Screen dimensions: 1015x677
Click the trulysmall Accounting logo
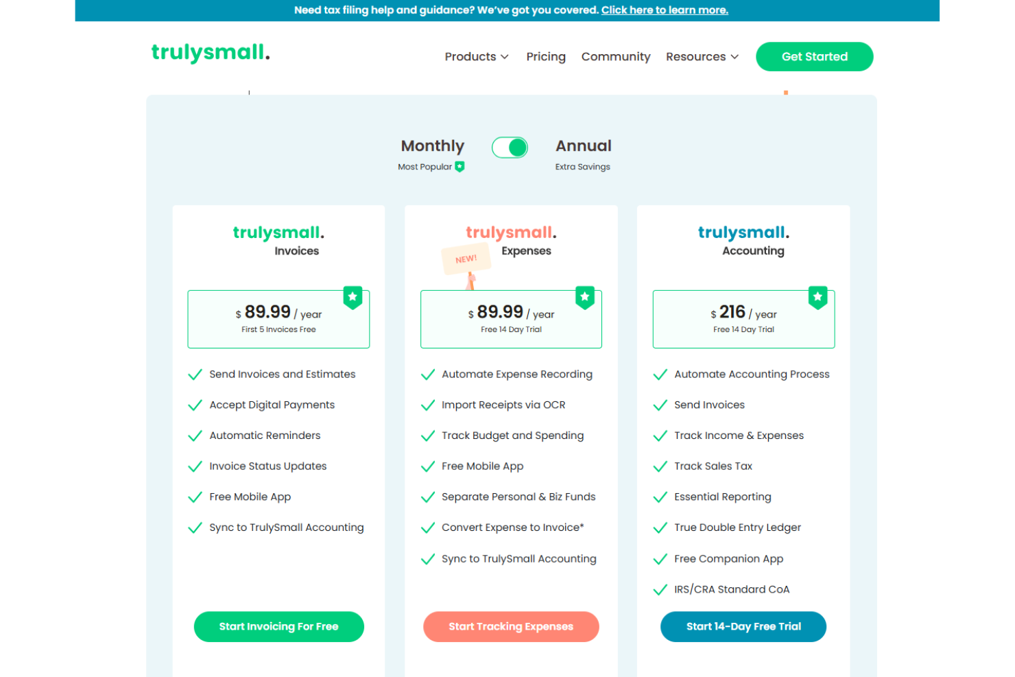pyautogui.click(x=743, y=241)
